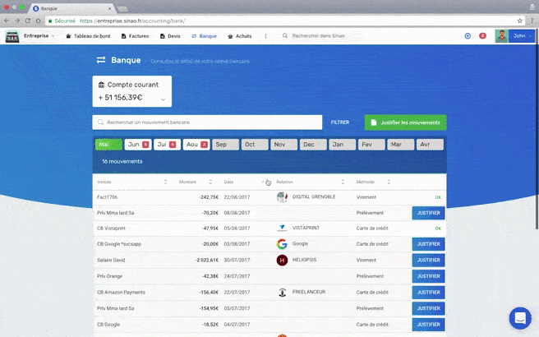Sort by the Relation column arrows

[343, 182]
